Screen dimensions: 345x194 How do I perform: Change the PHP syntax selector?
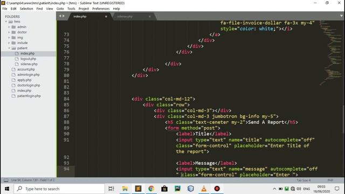(x=330, y=181)
